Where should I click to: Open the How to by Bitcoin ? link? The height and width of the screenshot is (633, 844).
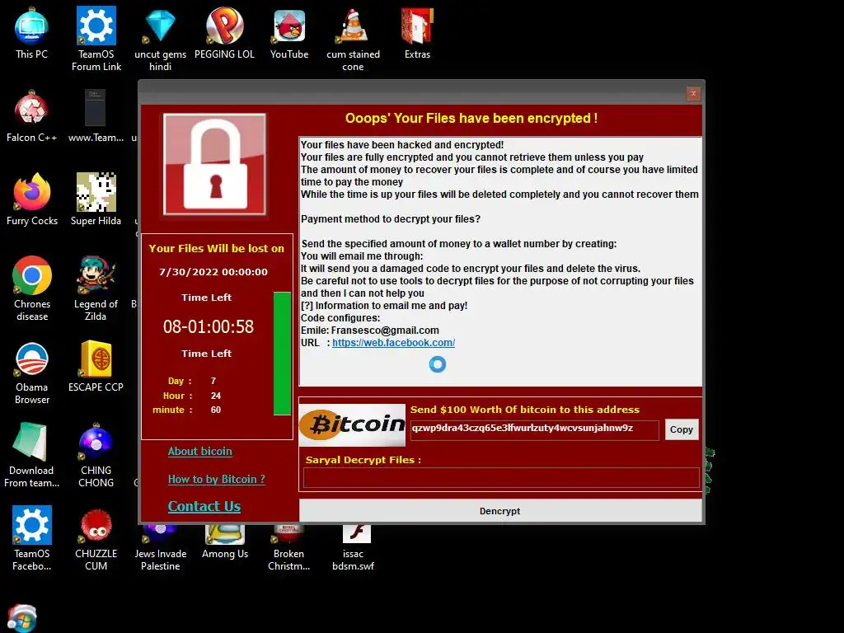click(217, 479)
